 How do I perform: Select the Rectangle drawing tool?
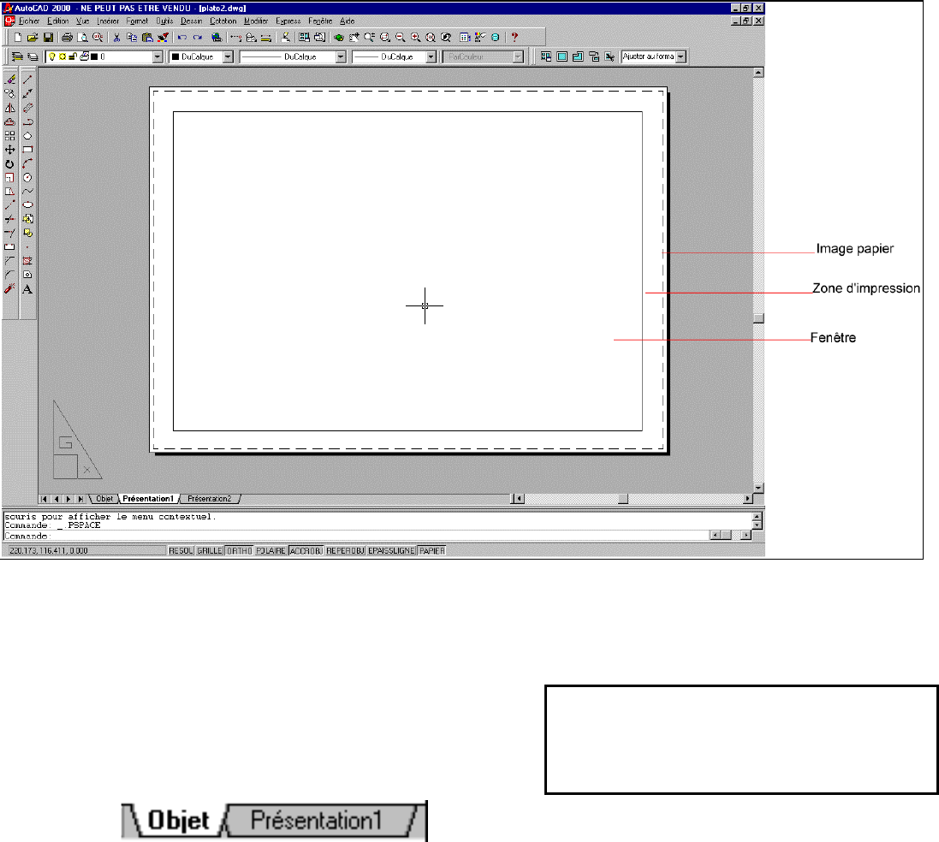tap(27, 150)
